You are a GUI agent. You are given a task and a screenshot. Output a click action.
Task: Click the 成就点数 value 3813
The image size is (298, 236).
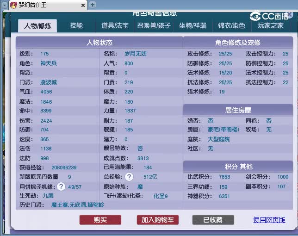pos(143,158)
